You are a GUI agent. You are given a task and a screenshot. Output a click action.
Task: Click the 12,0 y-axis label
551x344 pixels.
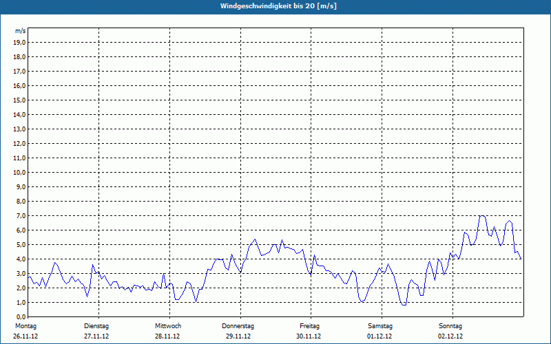tap(19, 144)
